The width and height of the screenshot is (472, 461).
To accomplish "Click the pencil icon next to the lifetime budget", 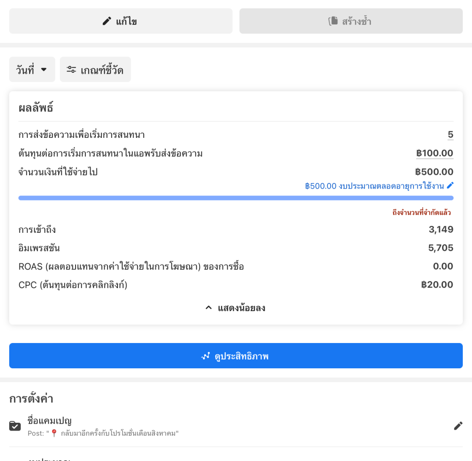I will point(450,185).
